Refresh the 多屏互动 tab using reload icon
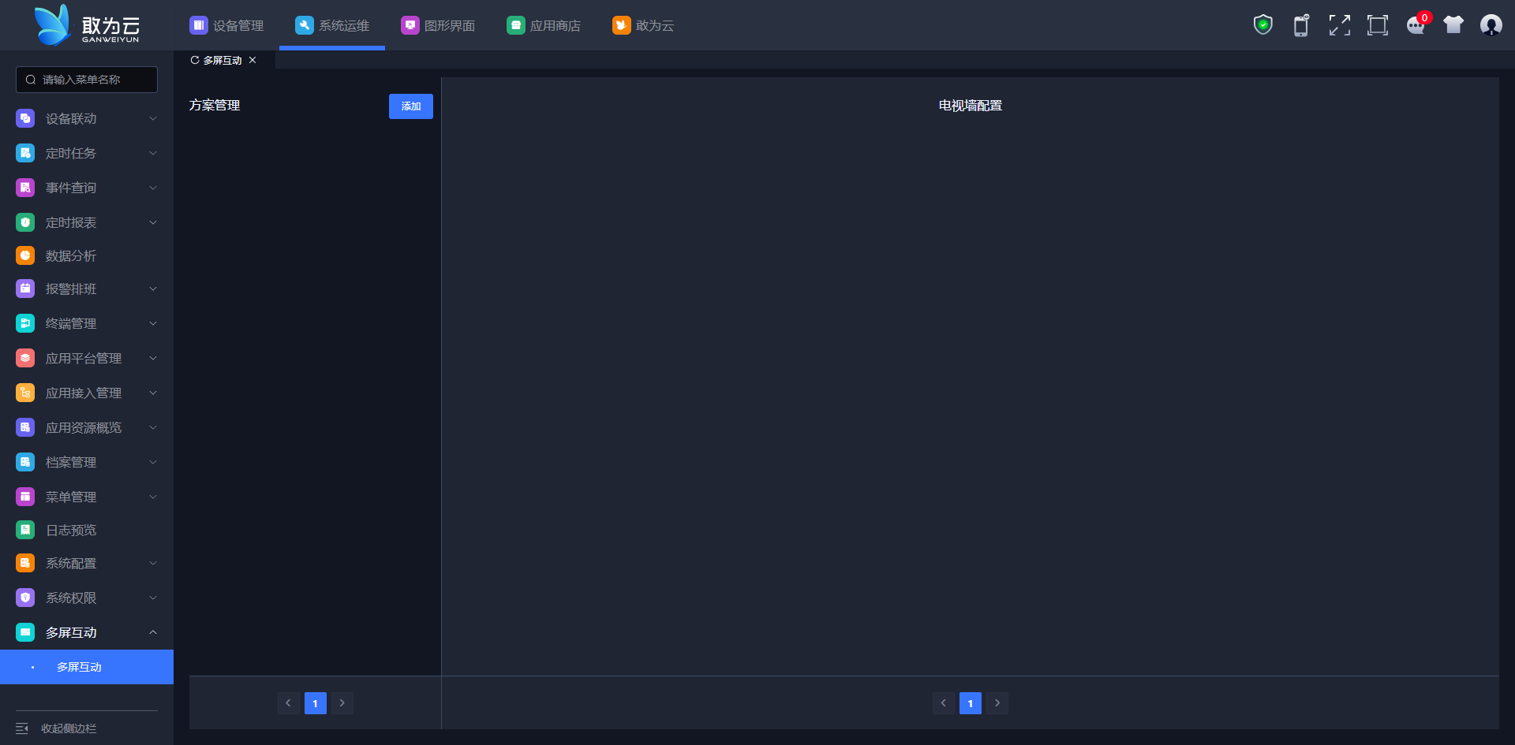 click(195, 60)
